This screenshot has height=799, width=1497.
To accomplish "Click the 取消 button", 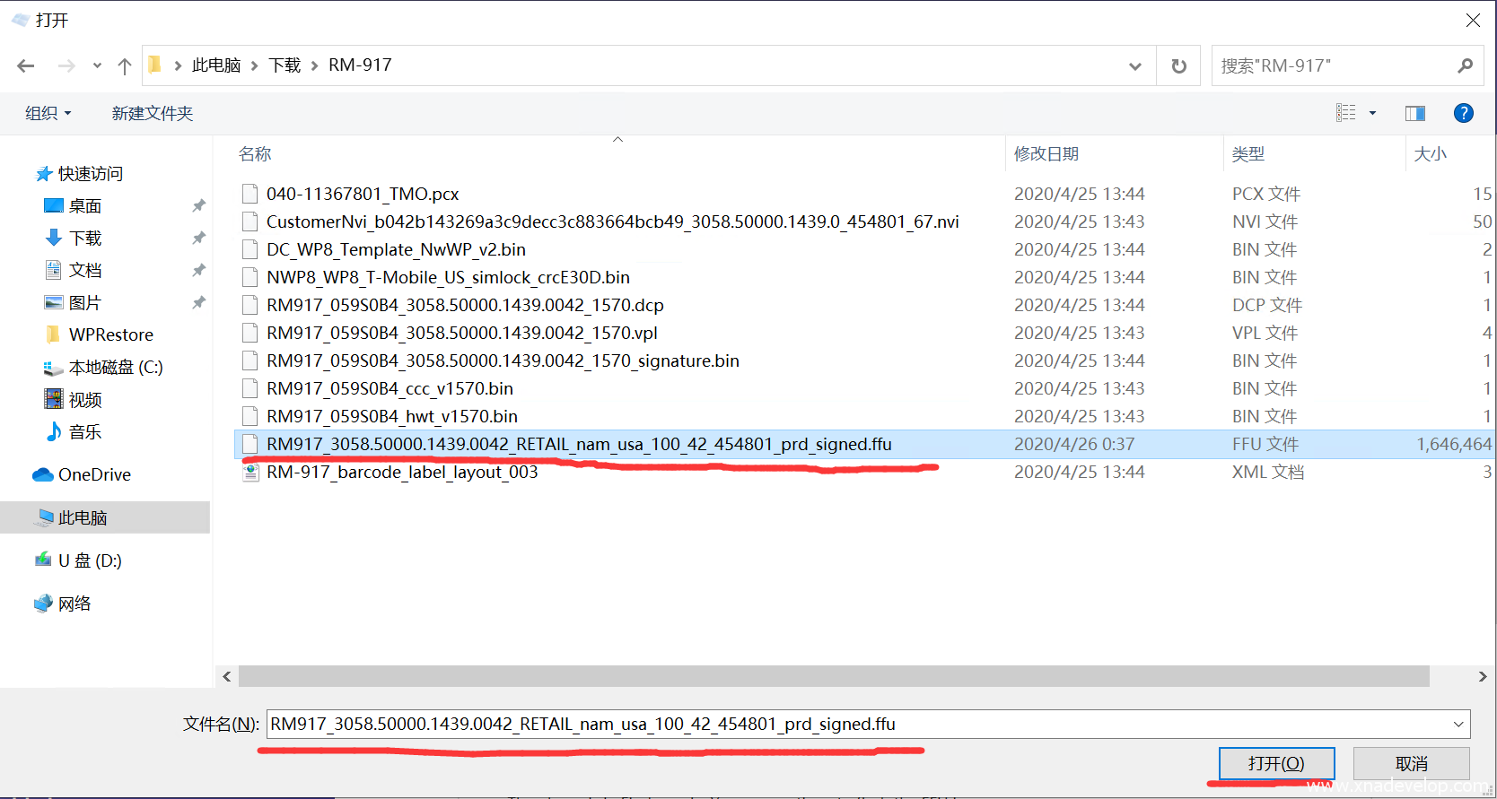I will click(x=1411, y=763).
